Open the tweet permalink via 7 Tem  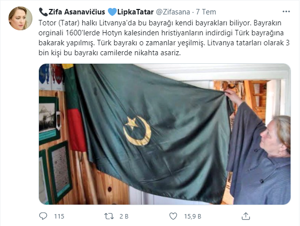pyautogui.click(x=206, y=12)
